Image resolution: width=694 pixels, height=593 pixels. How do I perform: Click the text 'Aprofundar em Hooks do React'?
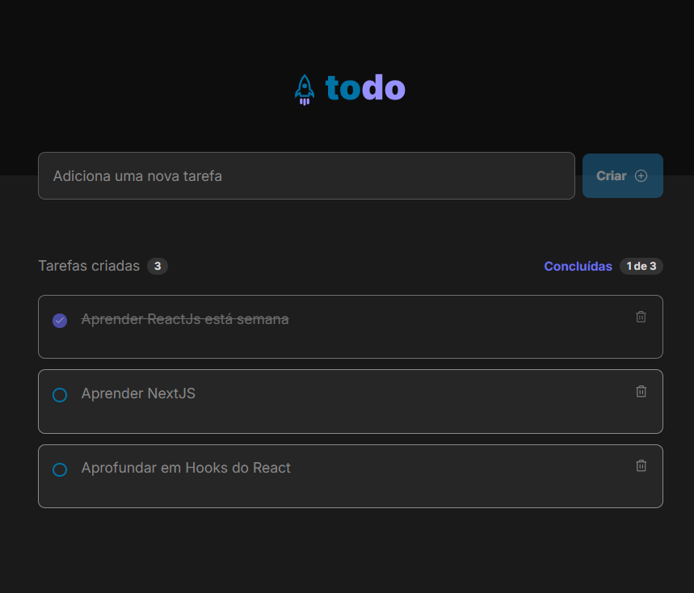point(186,468)
